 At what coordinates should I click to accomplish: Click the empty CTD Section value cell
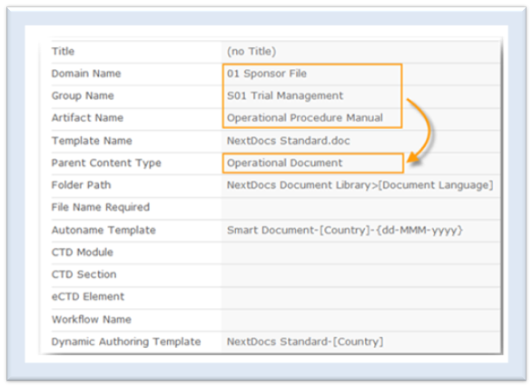[x=360, y=274]
